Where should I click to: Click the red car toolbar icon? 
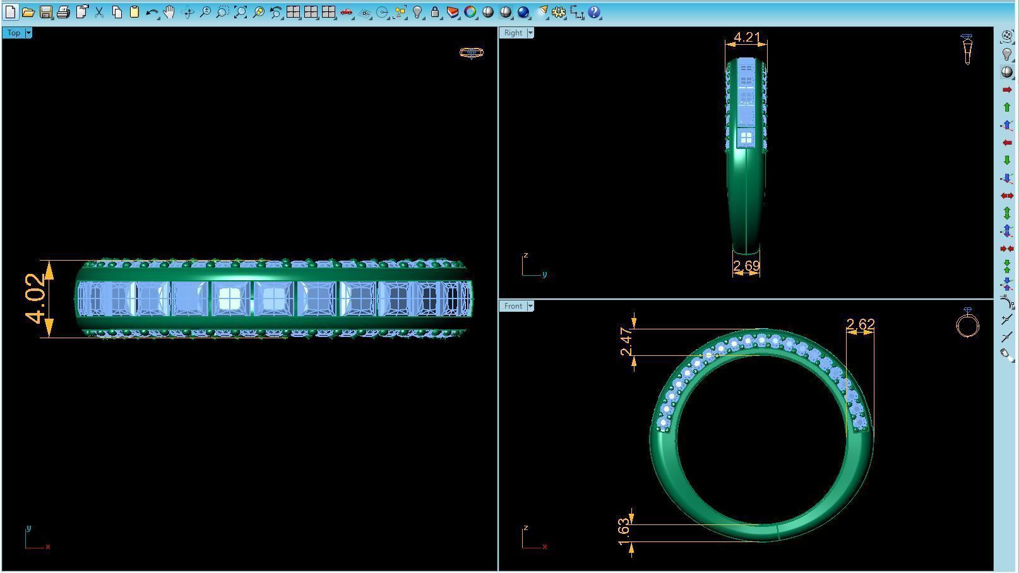347,12
